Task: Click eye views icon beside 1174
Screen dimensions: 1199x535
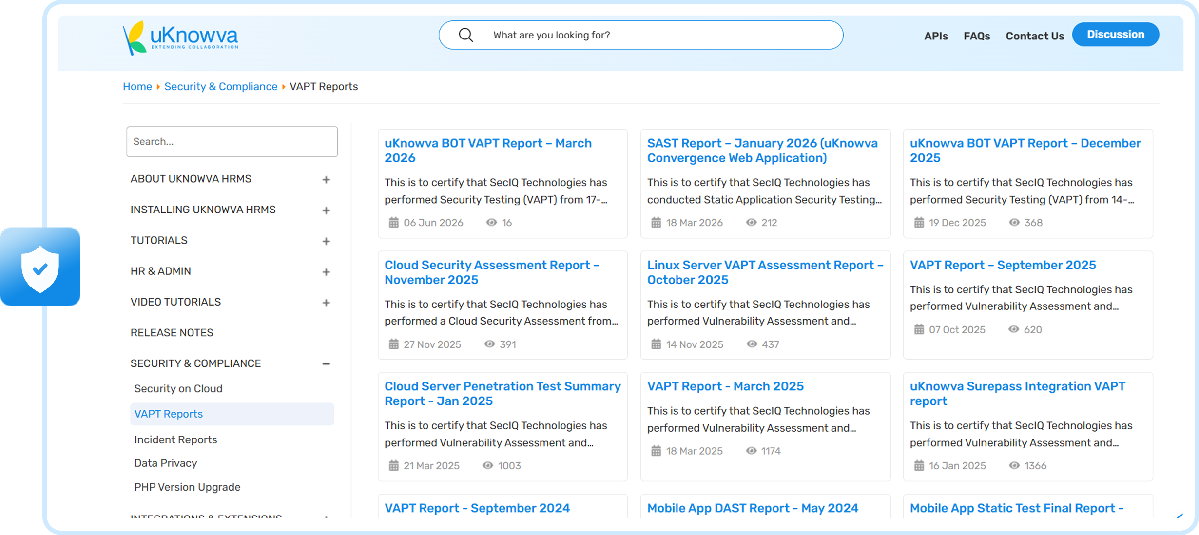Action: click(x=751, y=451)
